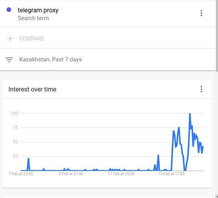Open the telegram proxy term options menu
218x198 pixels.
pos(201,13)
